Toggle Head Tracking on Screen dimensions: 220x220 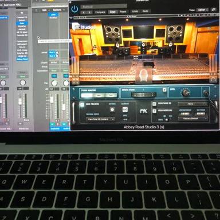tap(82, 104)
